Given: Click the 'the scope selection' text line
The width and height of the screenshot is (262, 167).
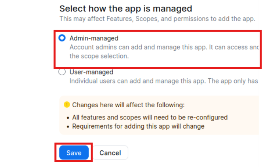Looking at the screenshot, I should pos(99,56).
